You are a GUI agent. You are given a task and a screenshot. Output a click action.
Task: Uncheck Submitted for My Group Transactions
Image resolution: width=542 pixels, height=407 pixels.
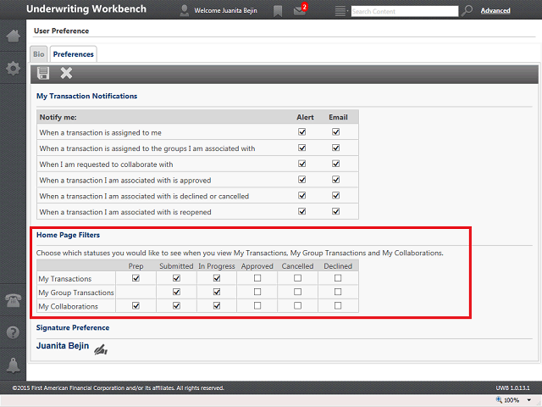176,292
